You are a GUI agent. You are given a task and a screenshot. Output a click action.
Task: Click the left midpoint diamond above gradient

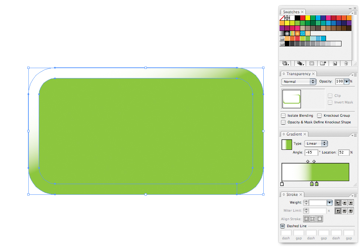coord(308,161)
